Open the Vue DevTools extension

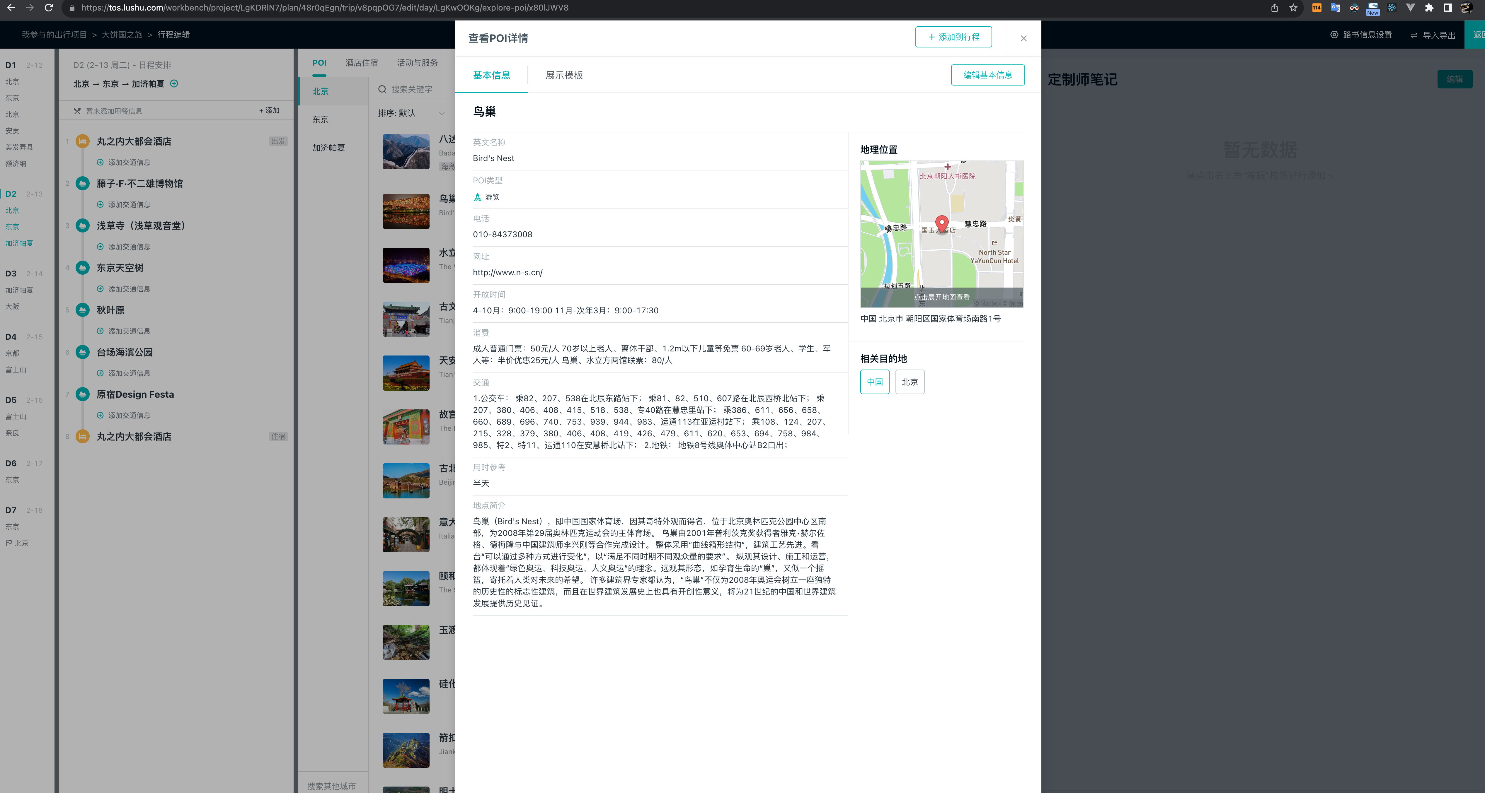pyautogui.click(x=1410, y=8)
